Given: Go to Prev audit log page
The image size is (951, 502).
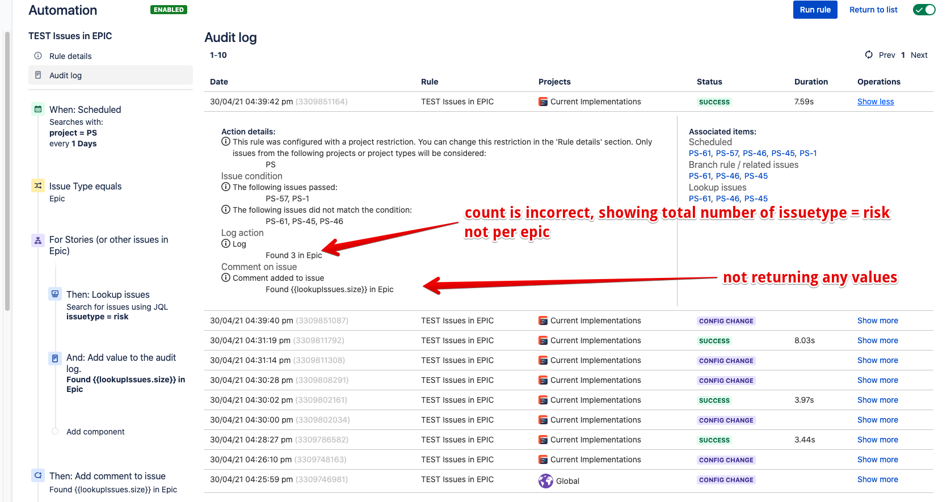Looking at the screenshot, I should (887, 55).
